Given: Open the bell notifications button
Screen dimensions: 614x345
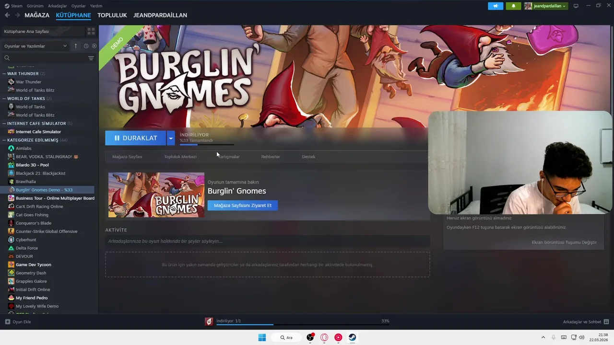Looking at the screenshot, I should point(513,6).
